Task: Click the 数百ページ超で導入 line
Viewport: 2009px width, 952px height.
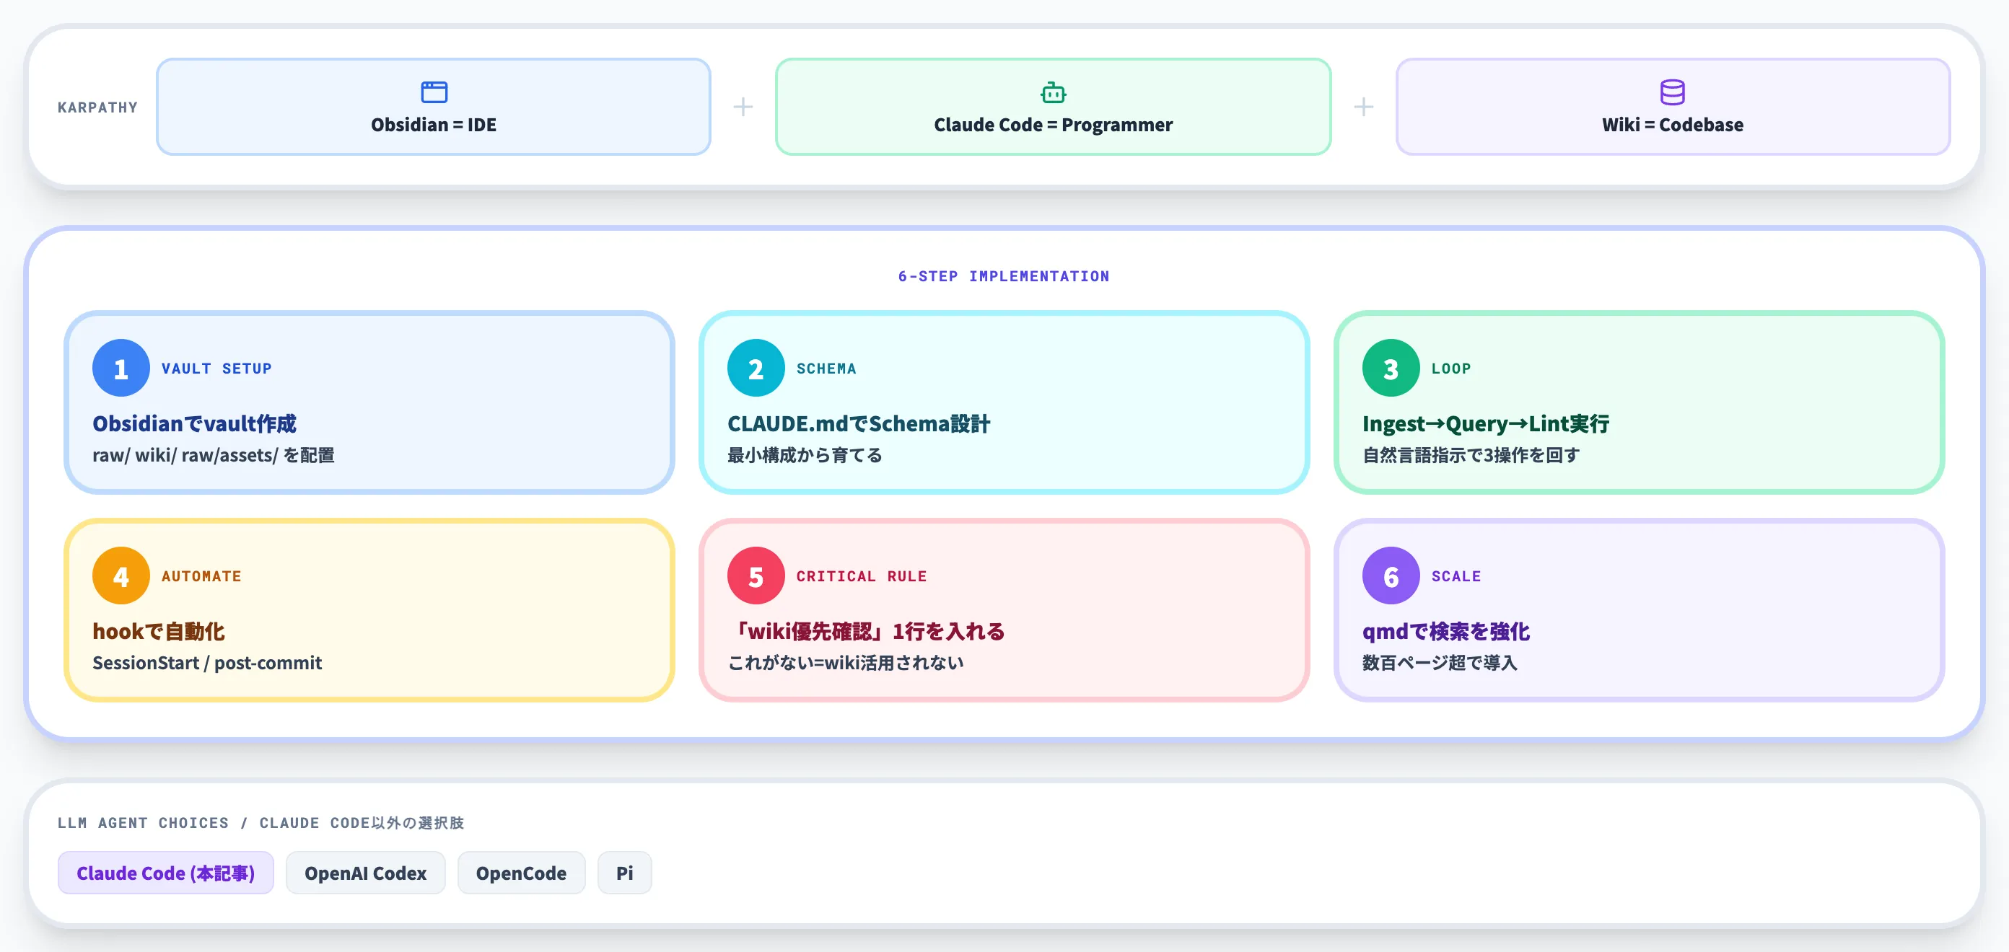Action: [1440, 663]
